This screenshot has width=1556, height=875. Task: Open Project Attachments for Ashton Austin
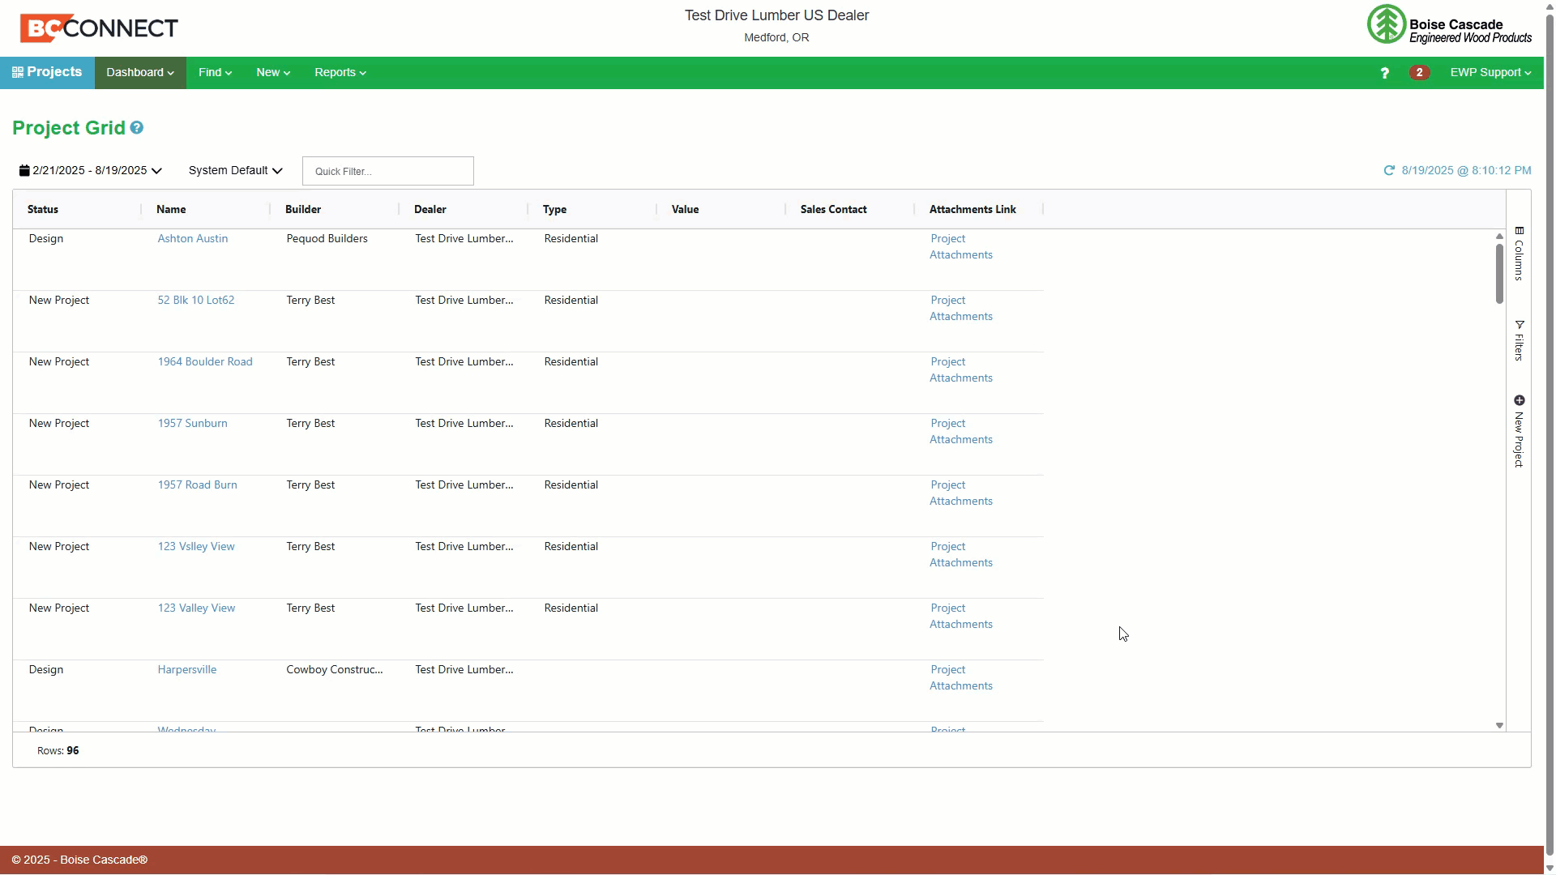[x=961, y=247]
